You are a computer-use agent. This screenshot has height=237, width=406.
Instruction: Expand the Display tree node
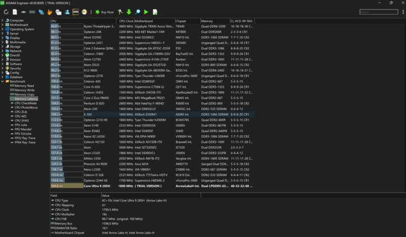[2, 38]
